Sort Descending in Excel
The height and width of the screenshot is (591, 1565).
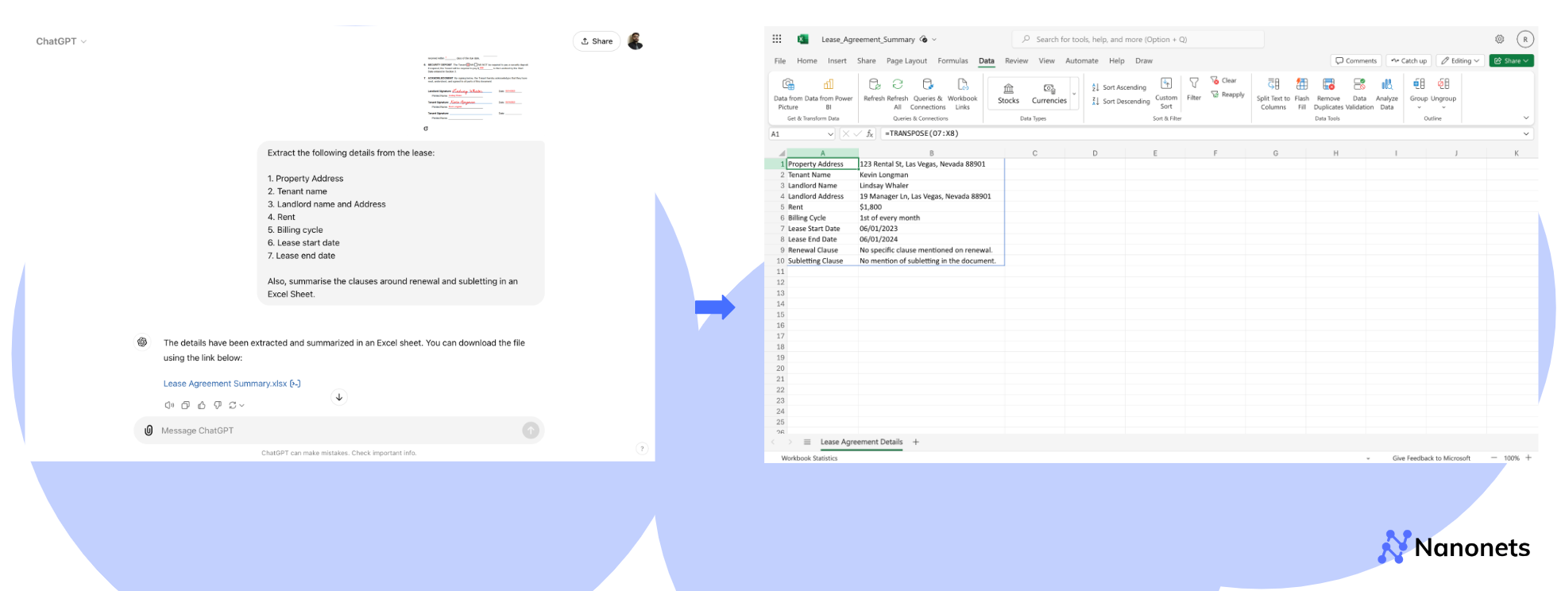(x=1121, y=101)
